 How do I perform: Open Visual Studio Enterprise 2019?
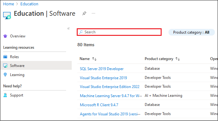coord(103,78)
